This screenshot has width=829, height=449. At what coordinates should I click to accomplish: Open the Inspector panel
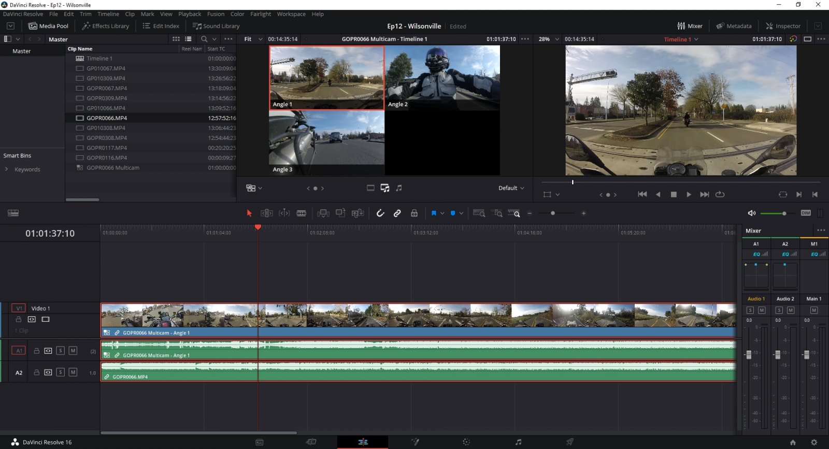tap(783, 26)
